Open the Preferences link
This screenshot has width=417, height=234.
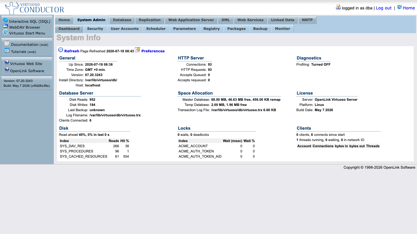[x=153, y=51]
